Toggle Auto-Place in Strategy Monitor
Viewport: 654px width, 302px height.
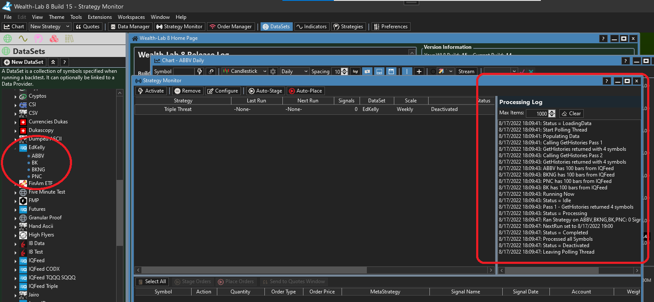click(305, 91)
